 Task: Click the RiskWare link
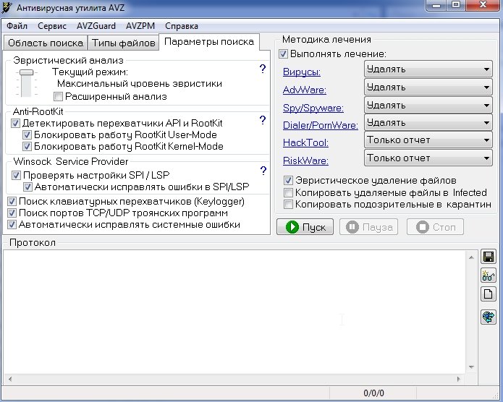click(x=305, y=161)
